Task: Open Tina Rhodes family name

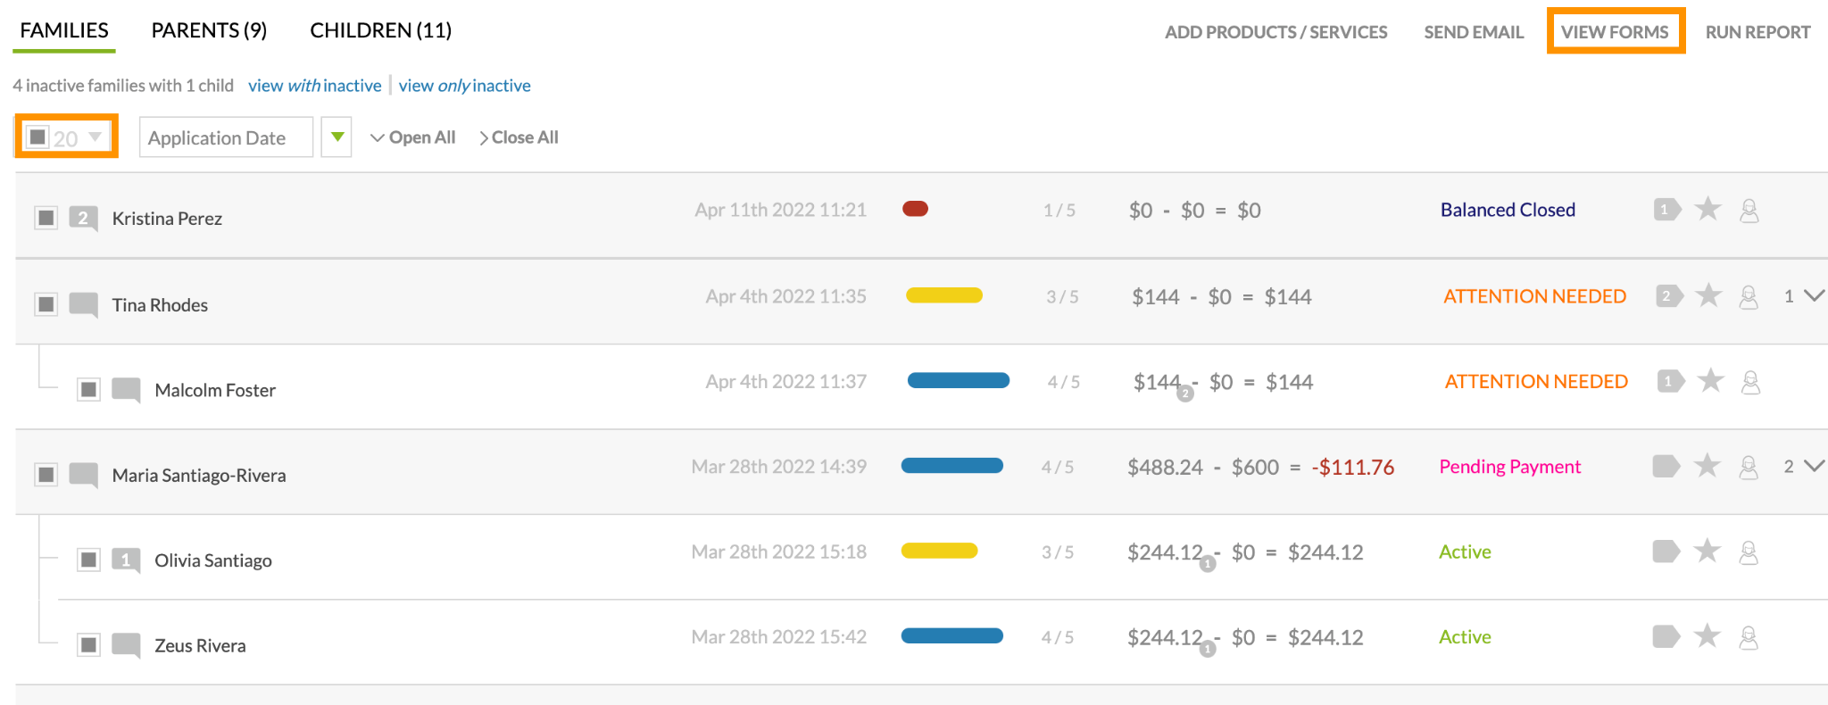Action: (160, 305)
